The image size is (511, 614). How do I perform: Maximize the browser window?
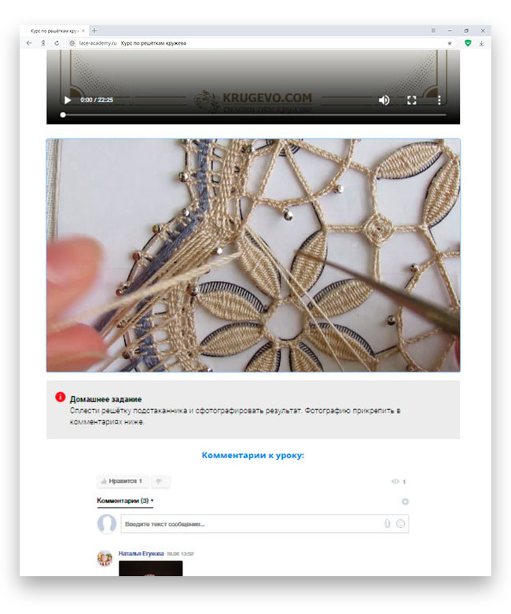click(466, 31)
